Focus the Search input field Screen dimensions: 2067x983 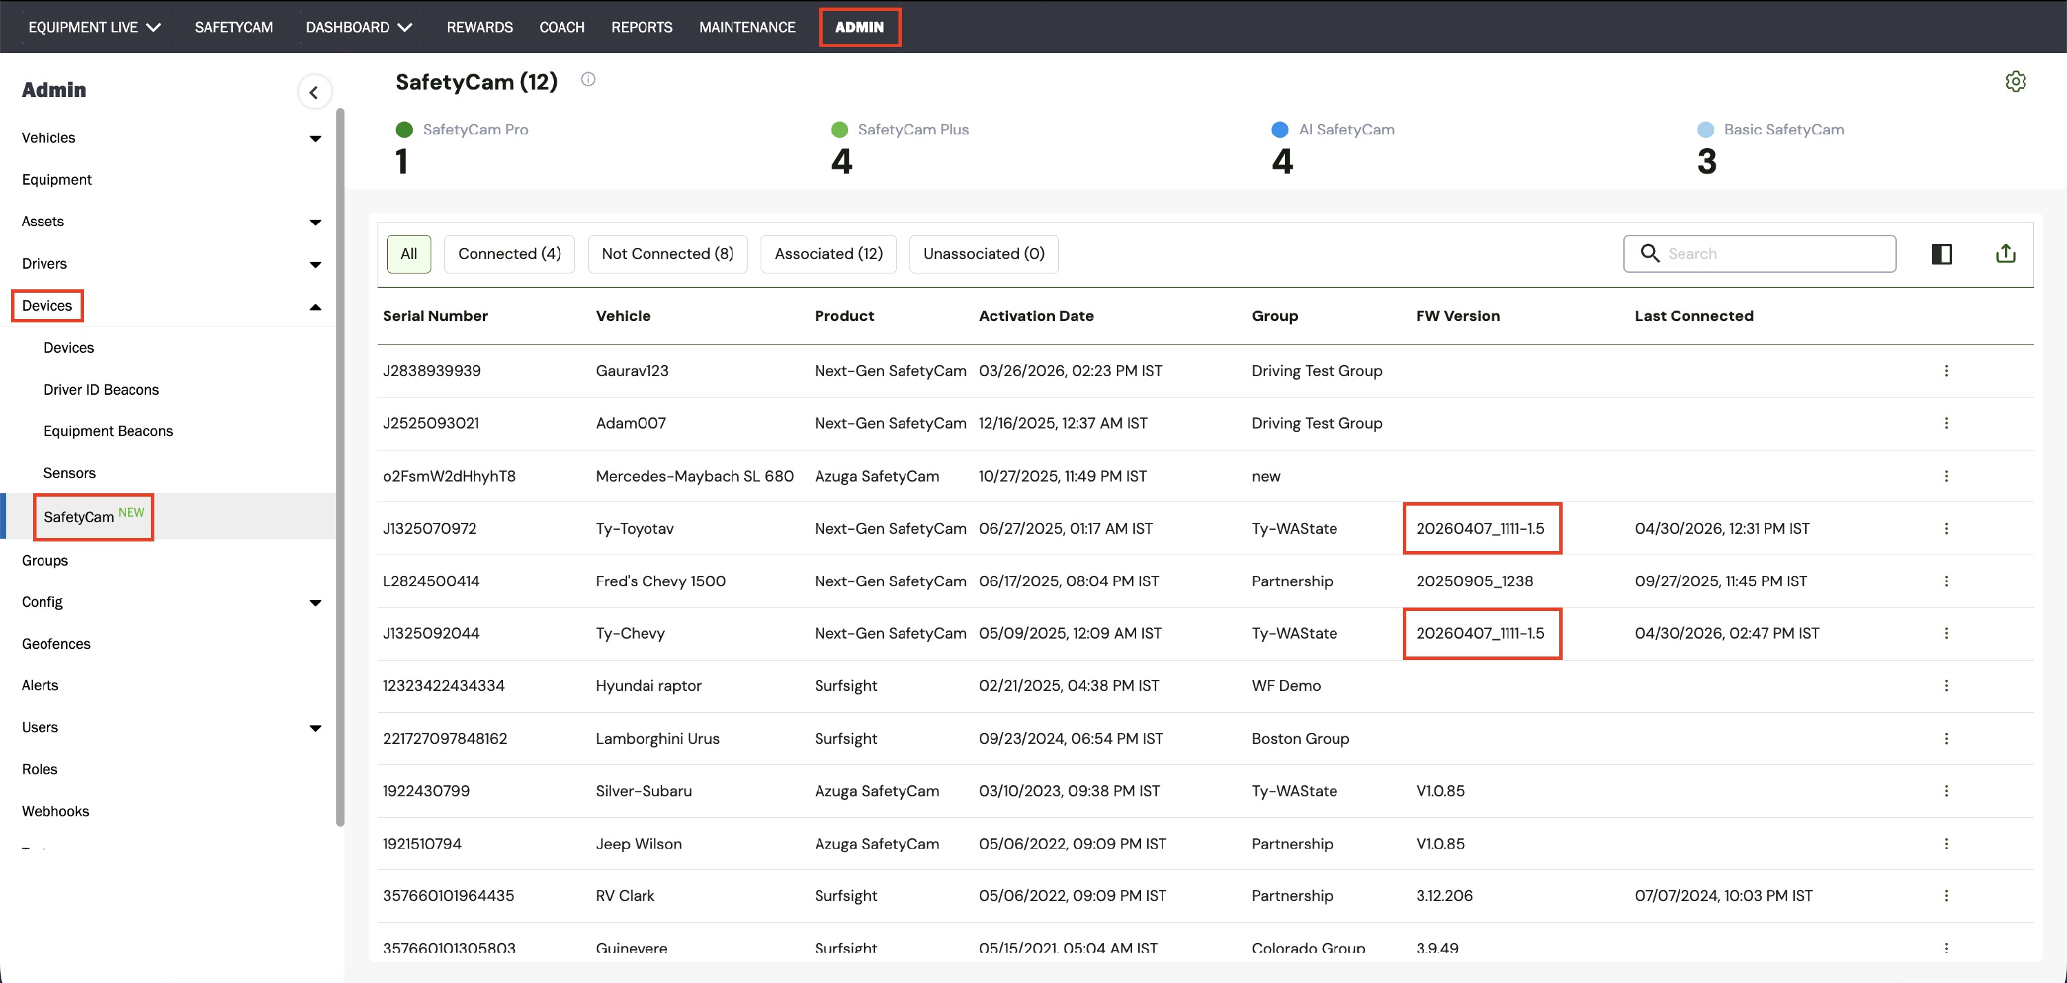pyautogui.click(x=1760, y=253)
